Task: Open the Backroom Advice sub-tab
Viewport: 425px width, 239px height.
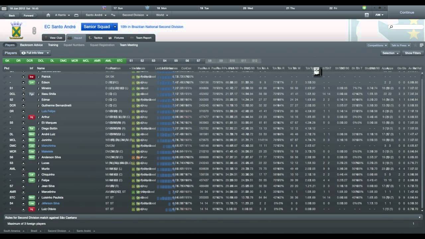Action: [x=31, y=45]
